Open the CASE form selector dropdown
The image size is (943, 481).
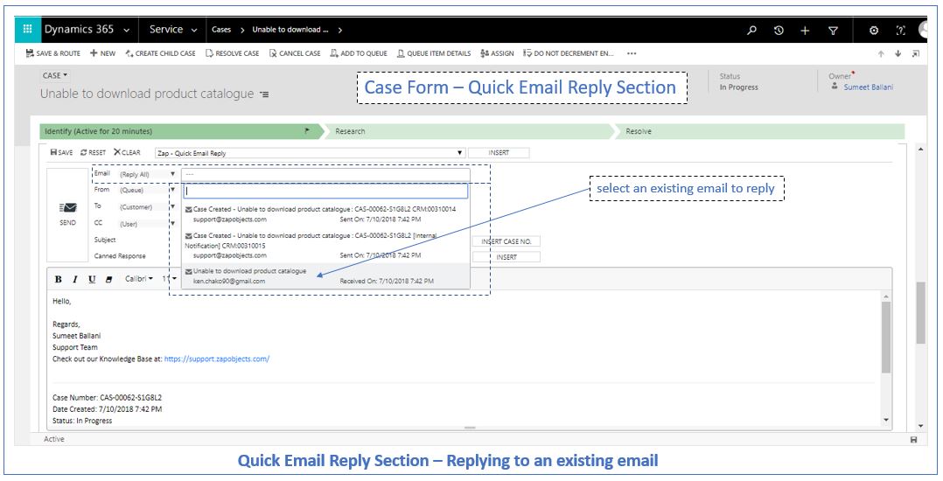55,76
